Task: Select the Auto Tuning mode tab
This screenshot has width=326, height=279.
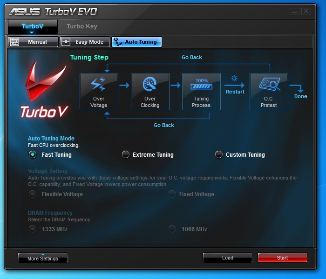Action: pyautogui.click(x=136, y=42)
